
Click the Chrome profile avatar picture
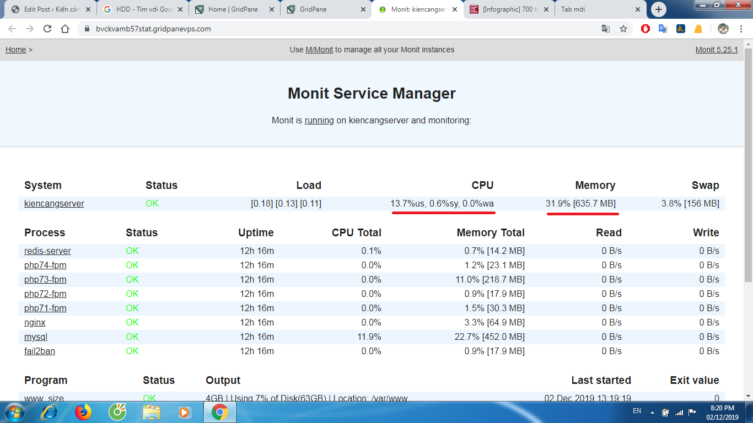coord(722,28)
